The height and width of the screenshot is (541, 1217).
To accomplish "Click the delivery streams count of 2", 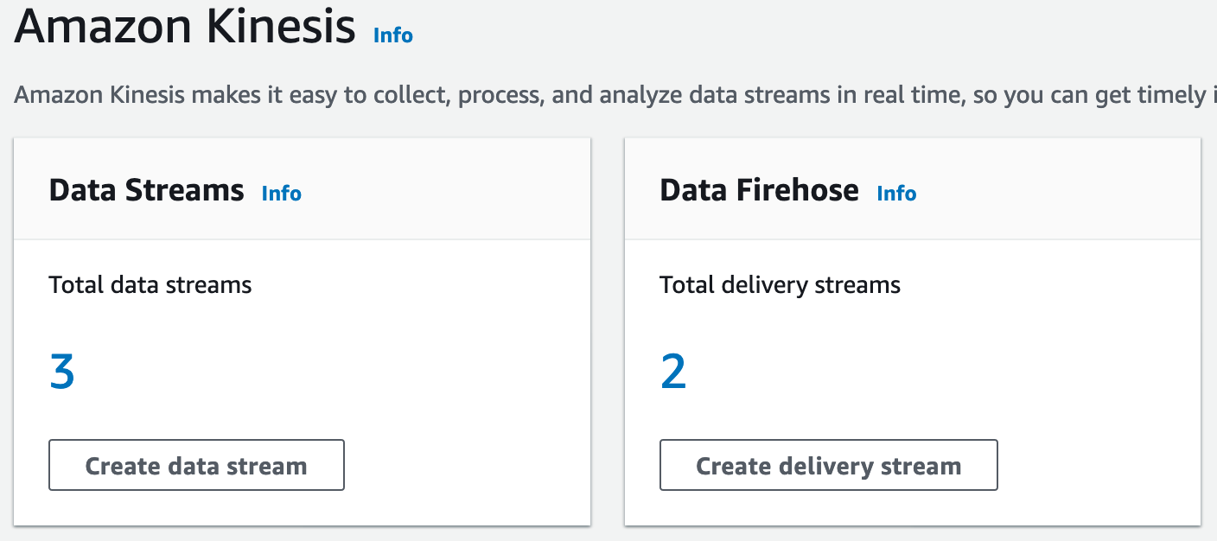I will coord(672,372).
